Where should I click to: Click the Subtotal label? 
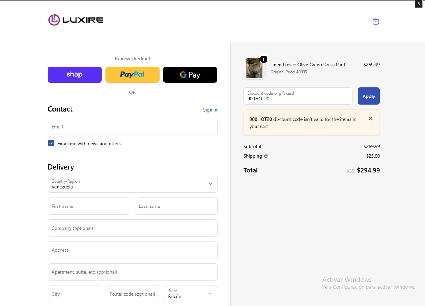click(x=252, y=147)
